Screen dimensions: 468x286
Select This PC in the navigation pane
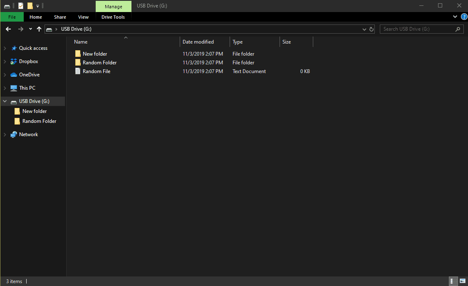(27, 88)
